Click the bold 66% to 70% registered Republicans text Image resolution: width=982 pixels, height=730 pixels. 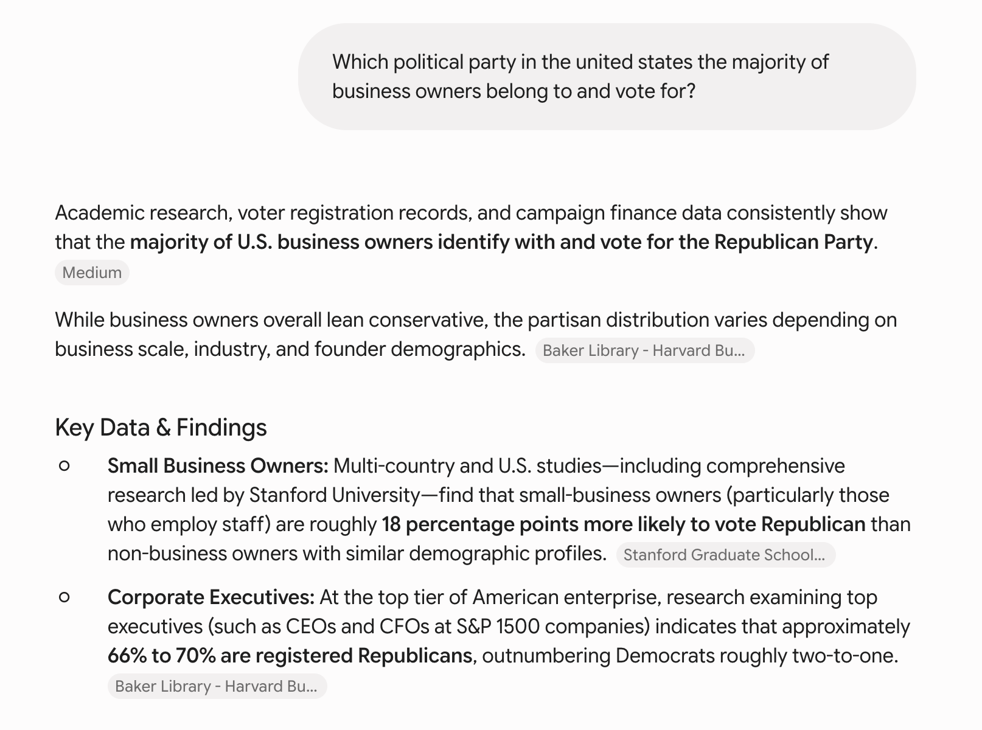point(290,656)
